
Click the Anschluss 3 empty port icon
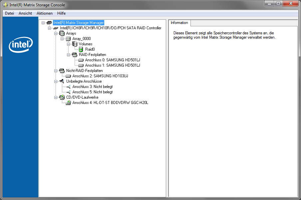point(68,87)
